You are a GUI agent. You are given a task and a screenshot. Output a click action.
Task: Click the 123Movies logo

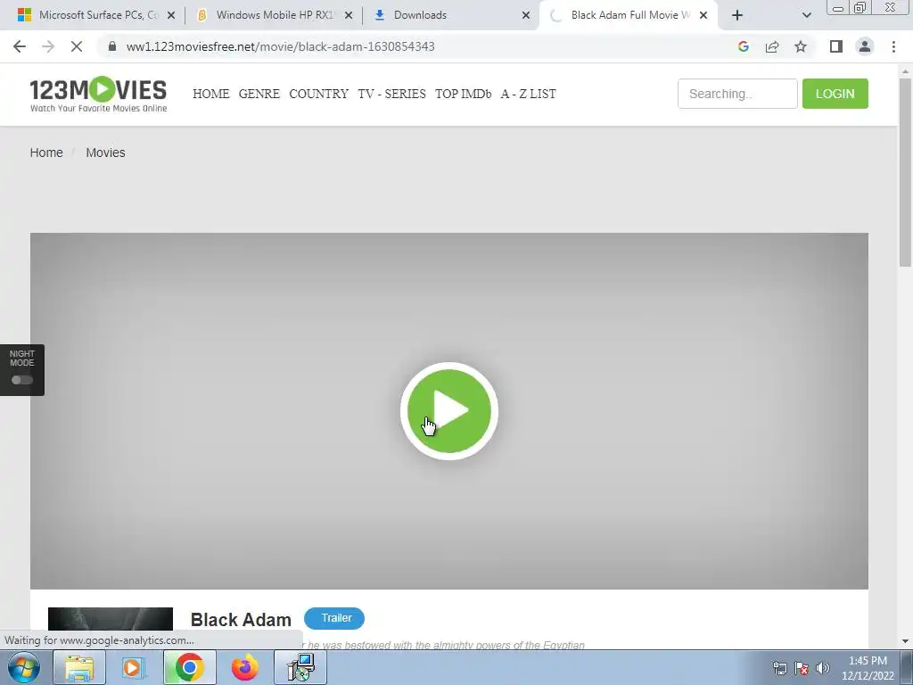pos(98,94)
